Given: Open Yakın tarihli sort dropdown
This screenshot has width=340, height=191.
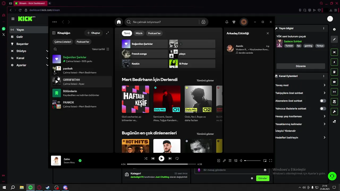Looking at the screenshot, I should pos(100,49).
